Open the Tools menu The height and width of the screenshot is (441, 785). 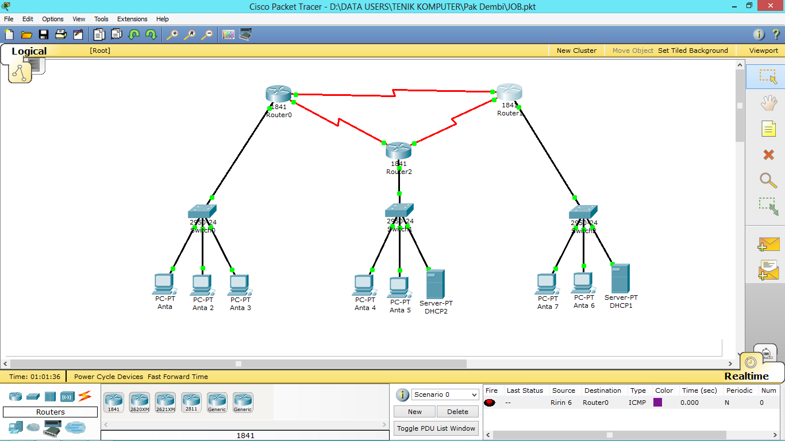click(101, 19)
